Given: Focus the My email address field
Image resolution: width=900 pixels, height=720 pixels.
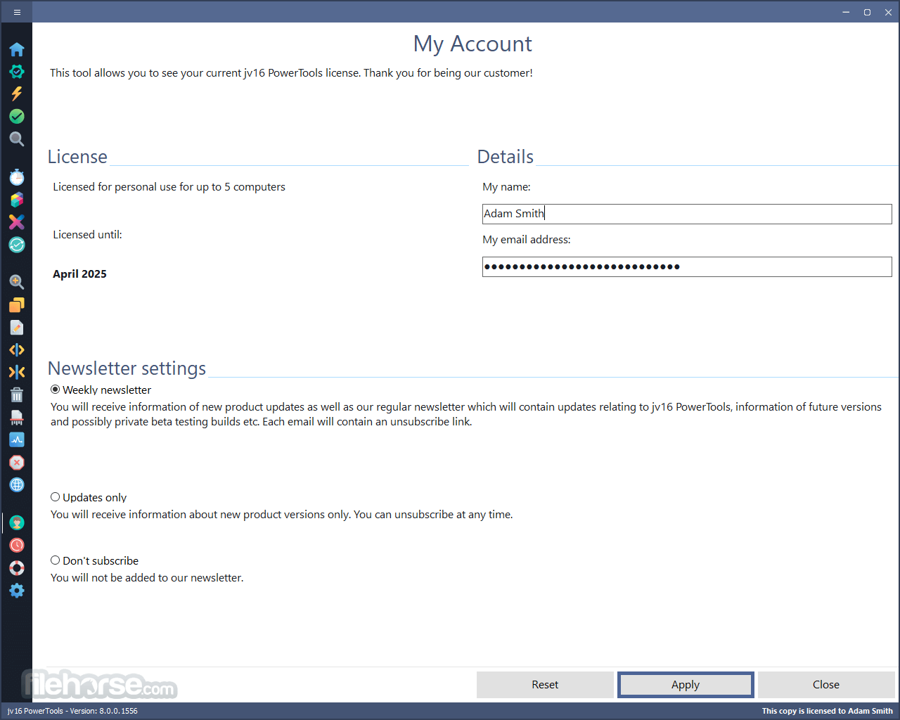Looking at the screenshot, I should (687, 266).
